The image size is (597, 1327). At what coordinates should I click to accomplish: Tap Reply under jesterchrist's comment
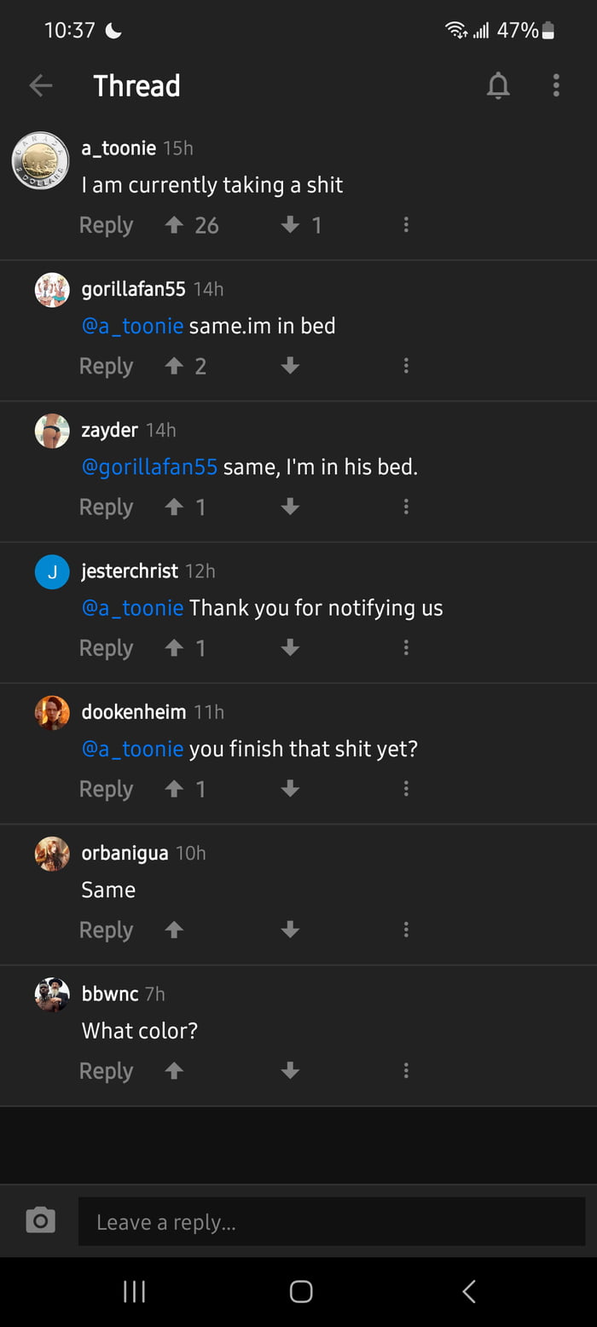pyautogui.click(x=106, y=647)
